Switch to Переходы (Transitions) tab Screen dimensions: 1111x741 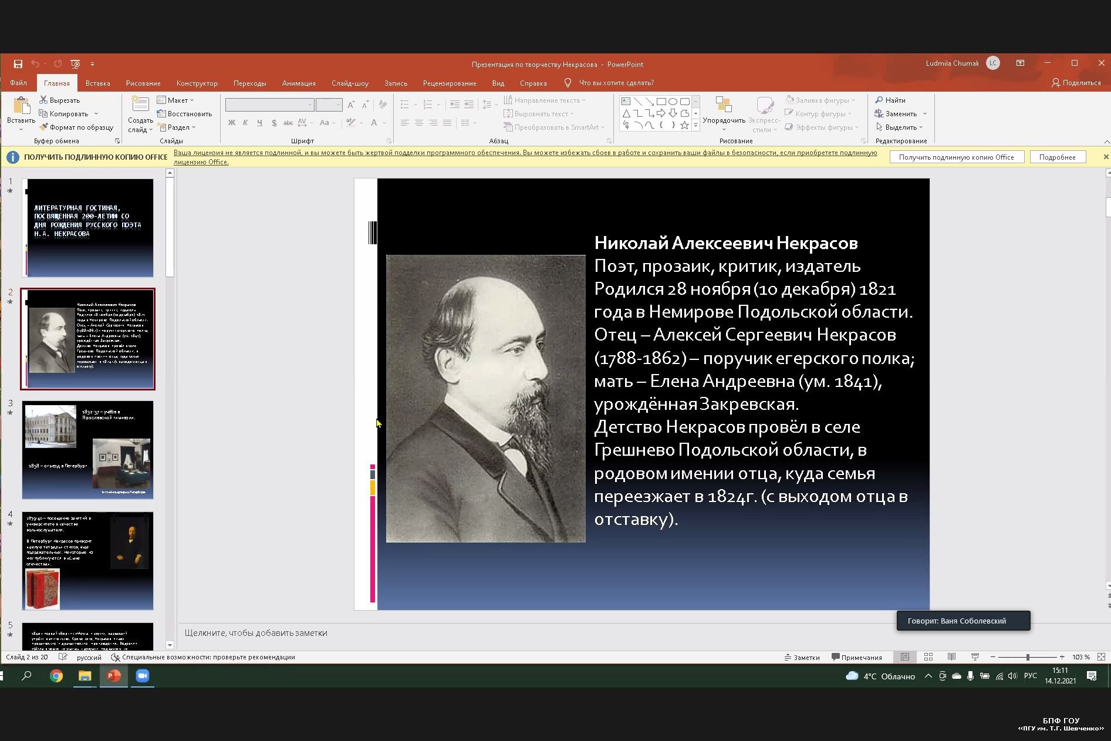249,83
